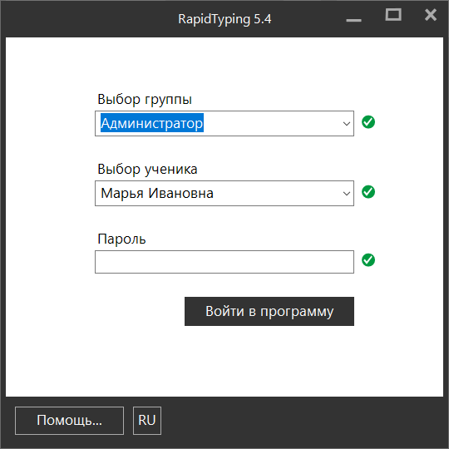Click the green checkmark next to the group field
The image size is (449, 449).
coord(368,122)
